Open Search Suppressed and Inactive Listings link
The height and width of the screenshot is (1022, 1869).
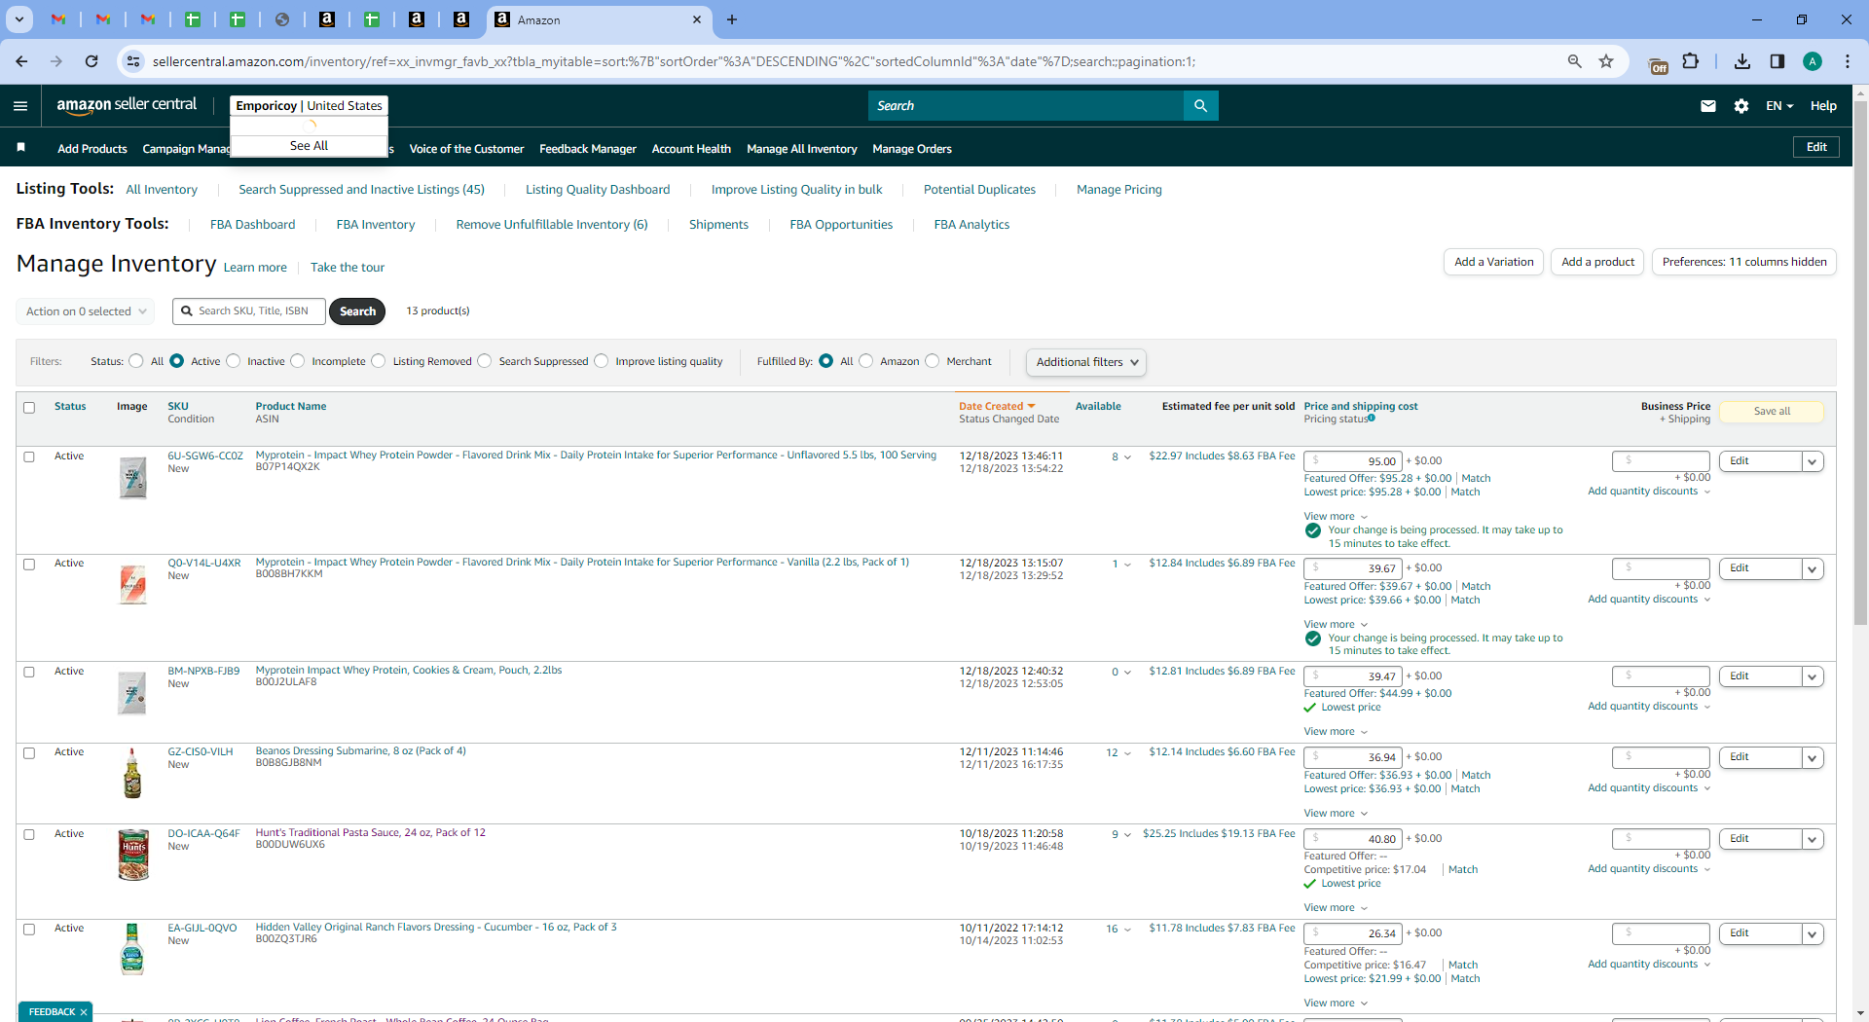tap(361, 190)
